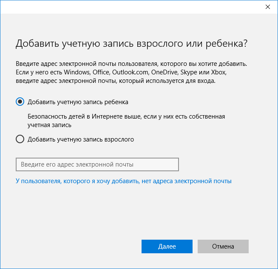
Task: Click the last line of the instruction paragraph
Action: 116,81
